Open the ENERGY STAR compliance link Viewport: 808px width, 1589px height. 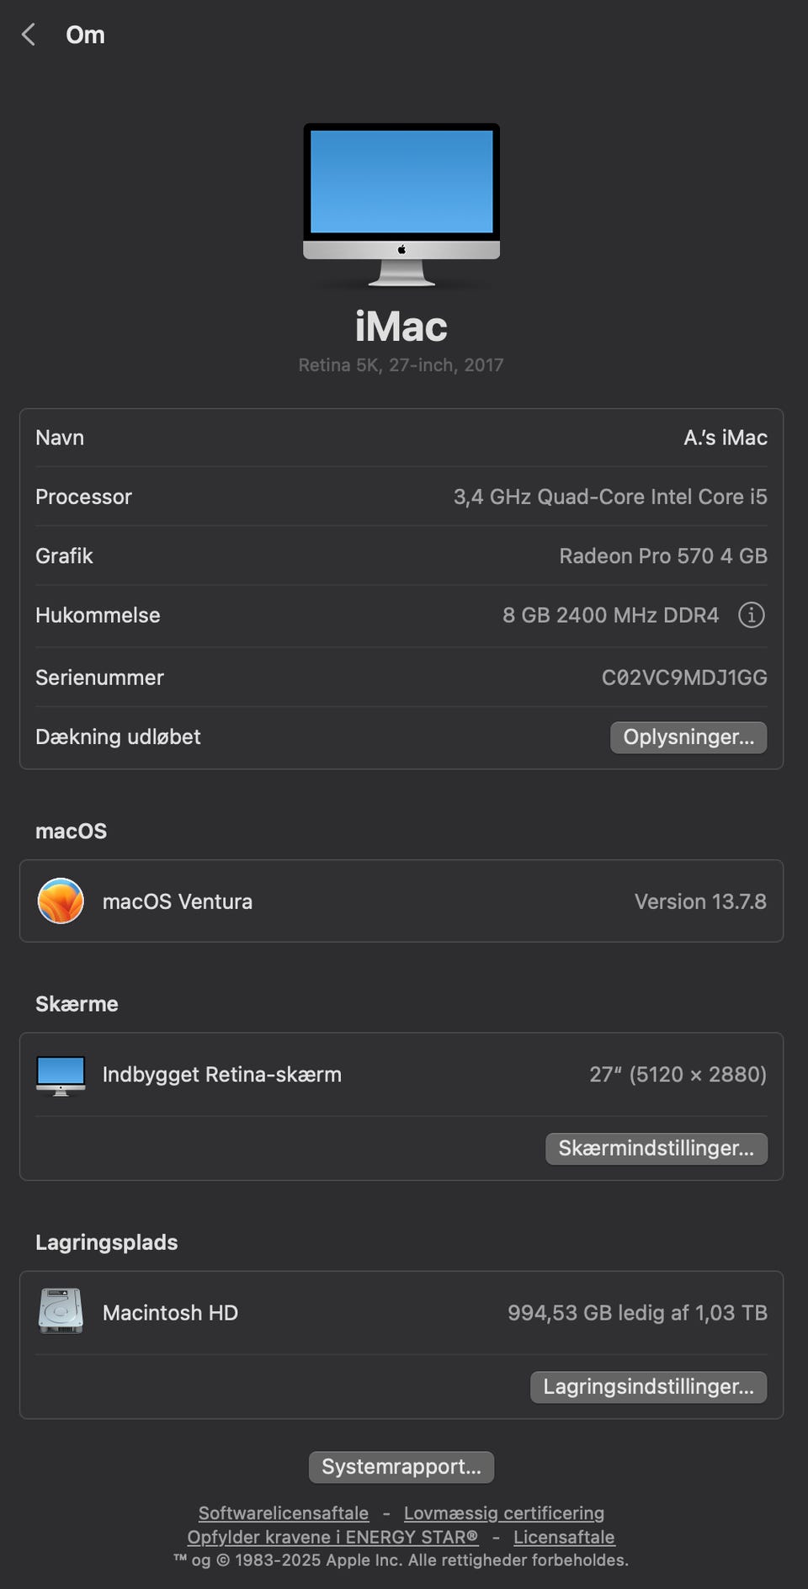[332, 1537]
